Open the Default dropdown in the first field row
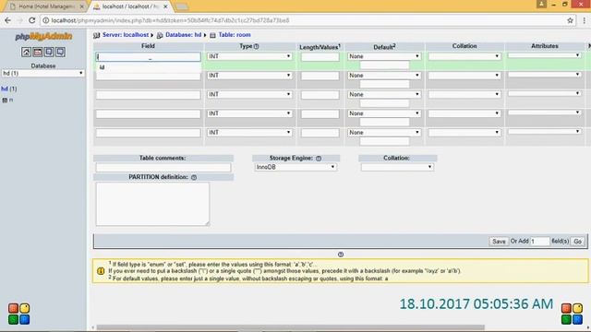Viewport: 591px width, 332px height. tap(384, 56)
